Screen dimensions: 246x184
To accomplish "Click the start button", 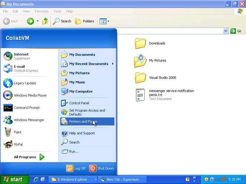I will pyautogui.click(x=14, y=179).
